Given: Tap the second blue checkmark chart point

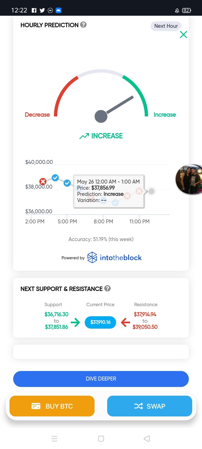Looking at the screenshot, I should pyautogui.click(x=67, y=183).
